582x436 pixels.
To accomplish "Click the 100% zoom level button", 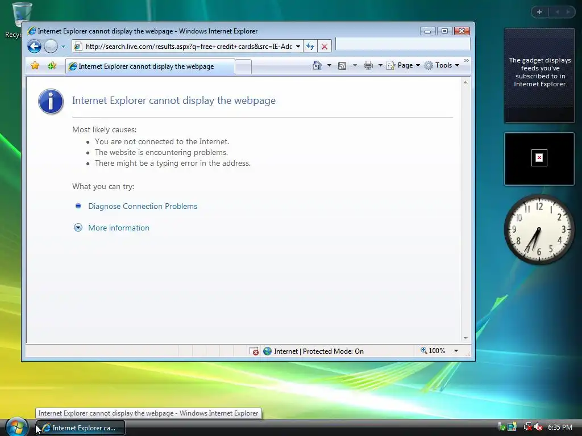I will 433,351.
